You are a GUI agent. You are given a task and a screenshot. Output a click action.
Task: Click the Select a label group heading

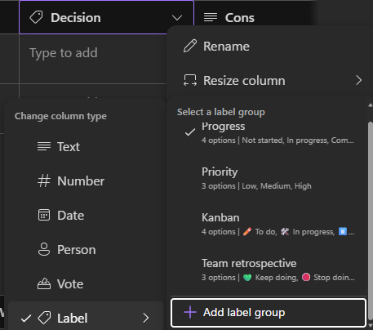point(221,112)
